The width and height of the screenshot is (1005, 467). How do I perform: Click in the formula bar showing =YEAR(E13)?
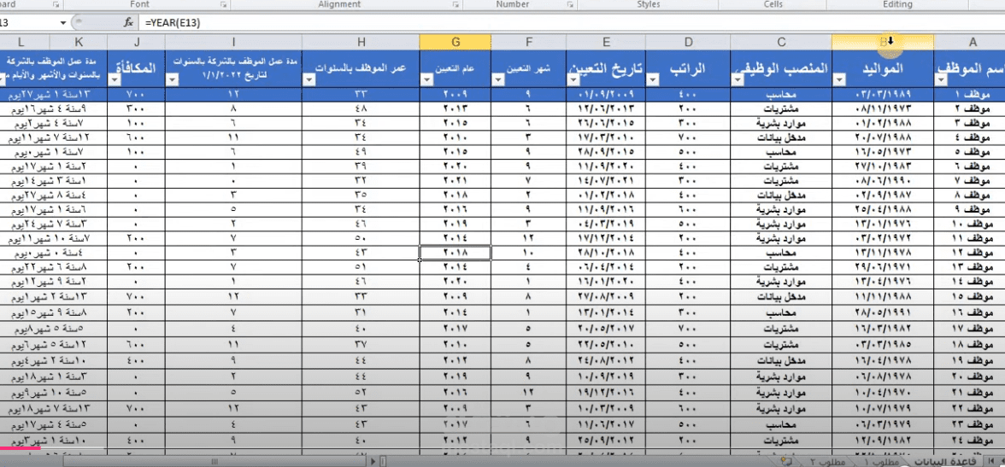571,22
